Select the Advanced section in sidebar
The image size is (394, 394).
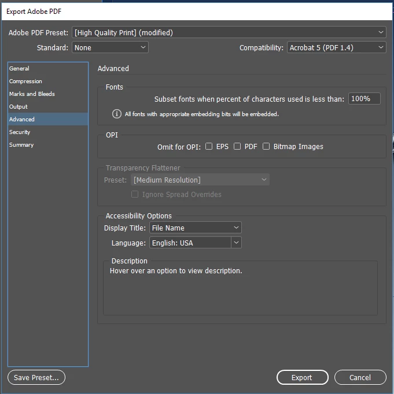(48, 120)
